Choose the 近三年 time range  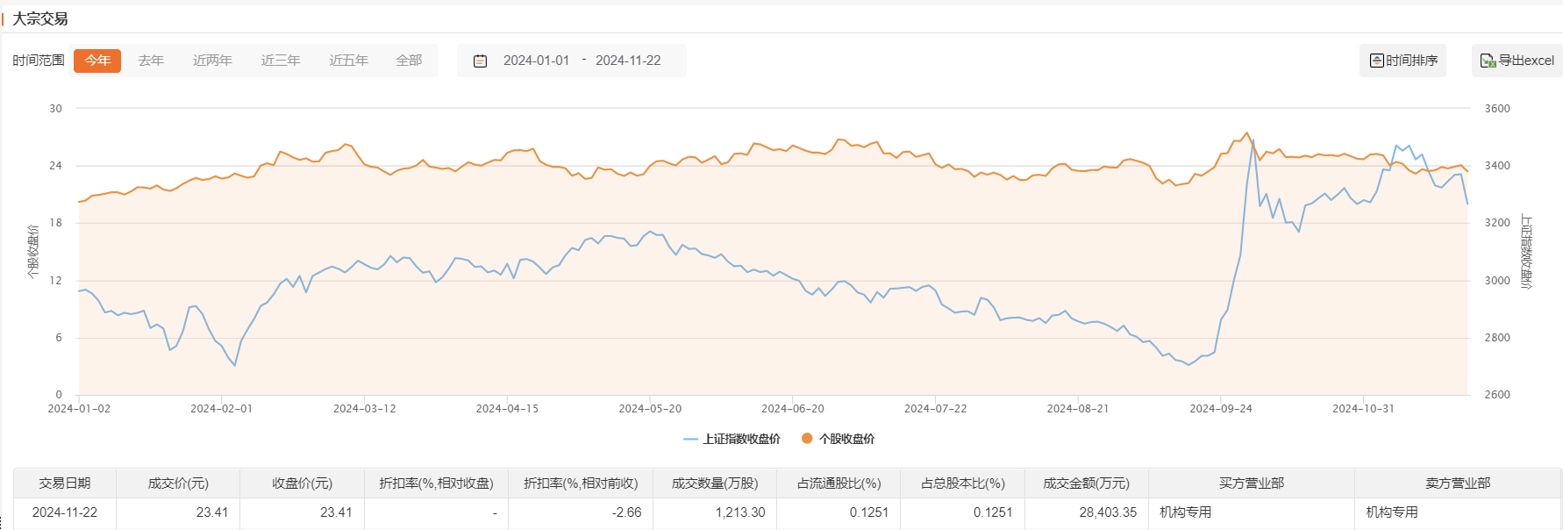[281, 61]
